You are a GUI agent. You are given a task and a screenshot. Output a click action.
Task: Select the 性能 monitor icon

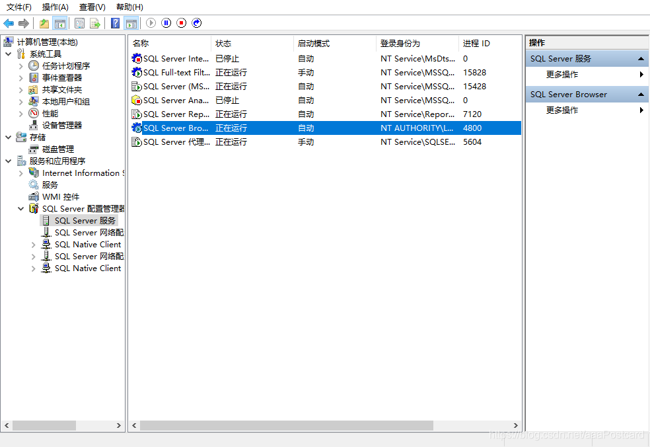(34, 113)
